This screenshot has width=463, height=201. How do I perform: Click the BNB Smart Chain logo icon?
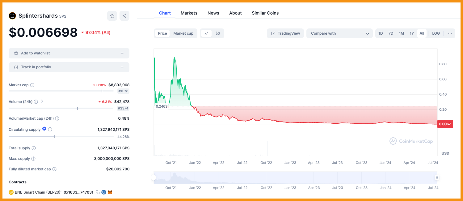point(11,192)
